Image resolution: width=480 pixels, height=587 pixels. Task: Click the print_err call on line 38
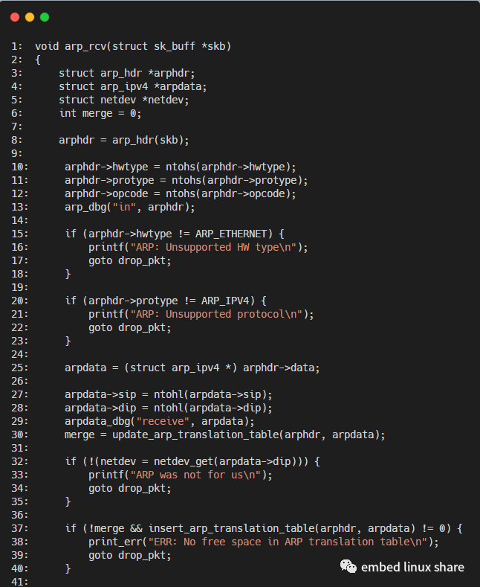(x=115, y=542)
